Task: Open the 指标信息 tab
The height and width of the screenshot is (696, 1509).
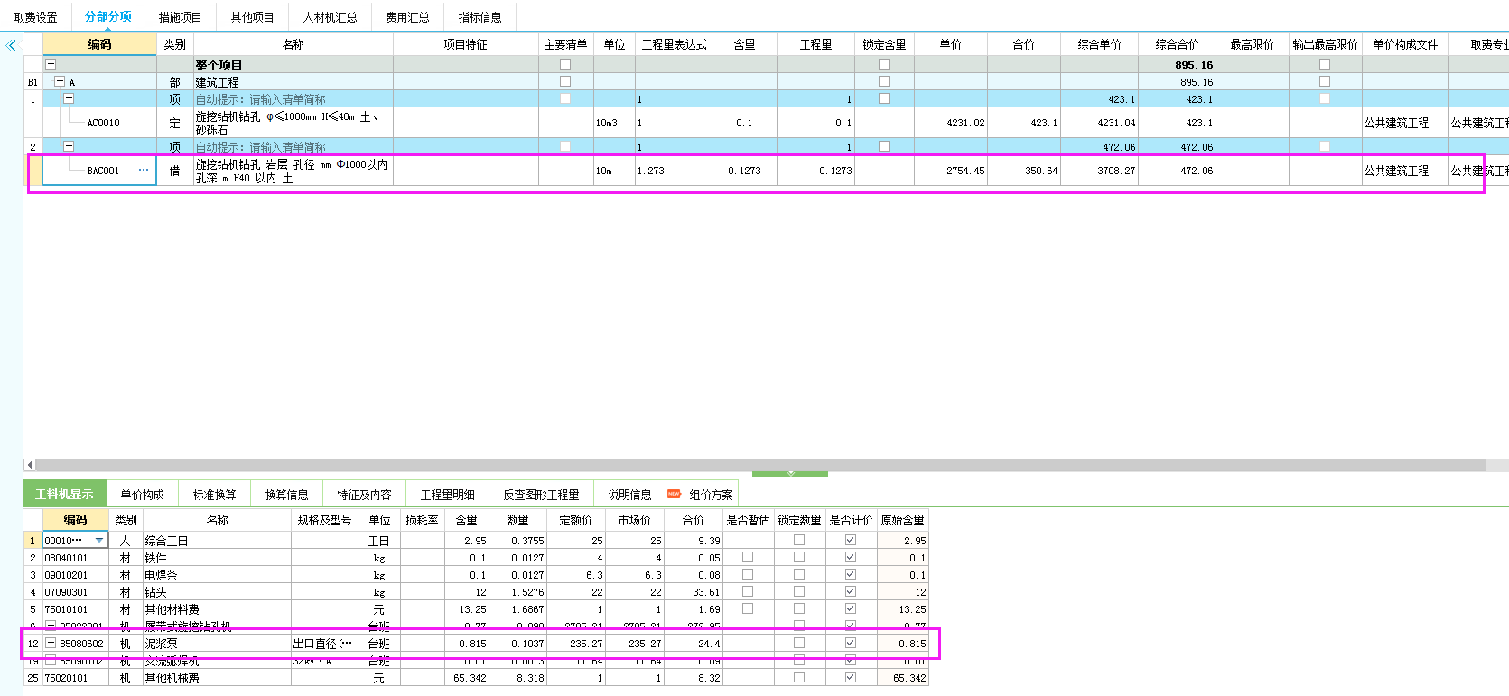Action: (480, 17)
